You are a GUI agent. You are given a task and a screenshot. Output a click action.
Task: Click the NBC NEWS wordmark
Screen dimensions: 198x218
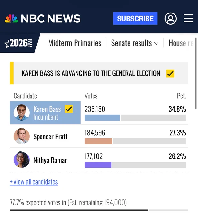click(50, 19)
